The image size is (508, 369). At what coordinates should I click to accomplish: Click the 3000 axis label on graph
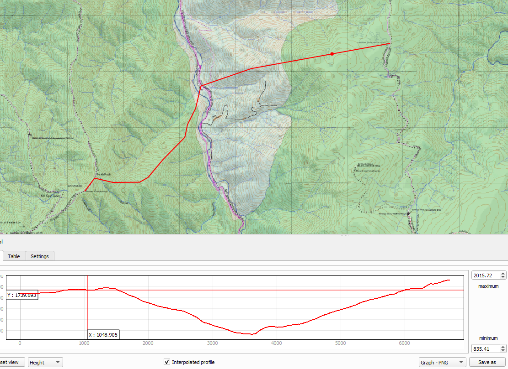[212, 343]
